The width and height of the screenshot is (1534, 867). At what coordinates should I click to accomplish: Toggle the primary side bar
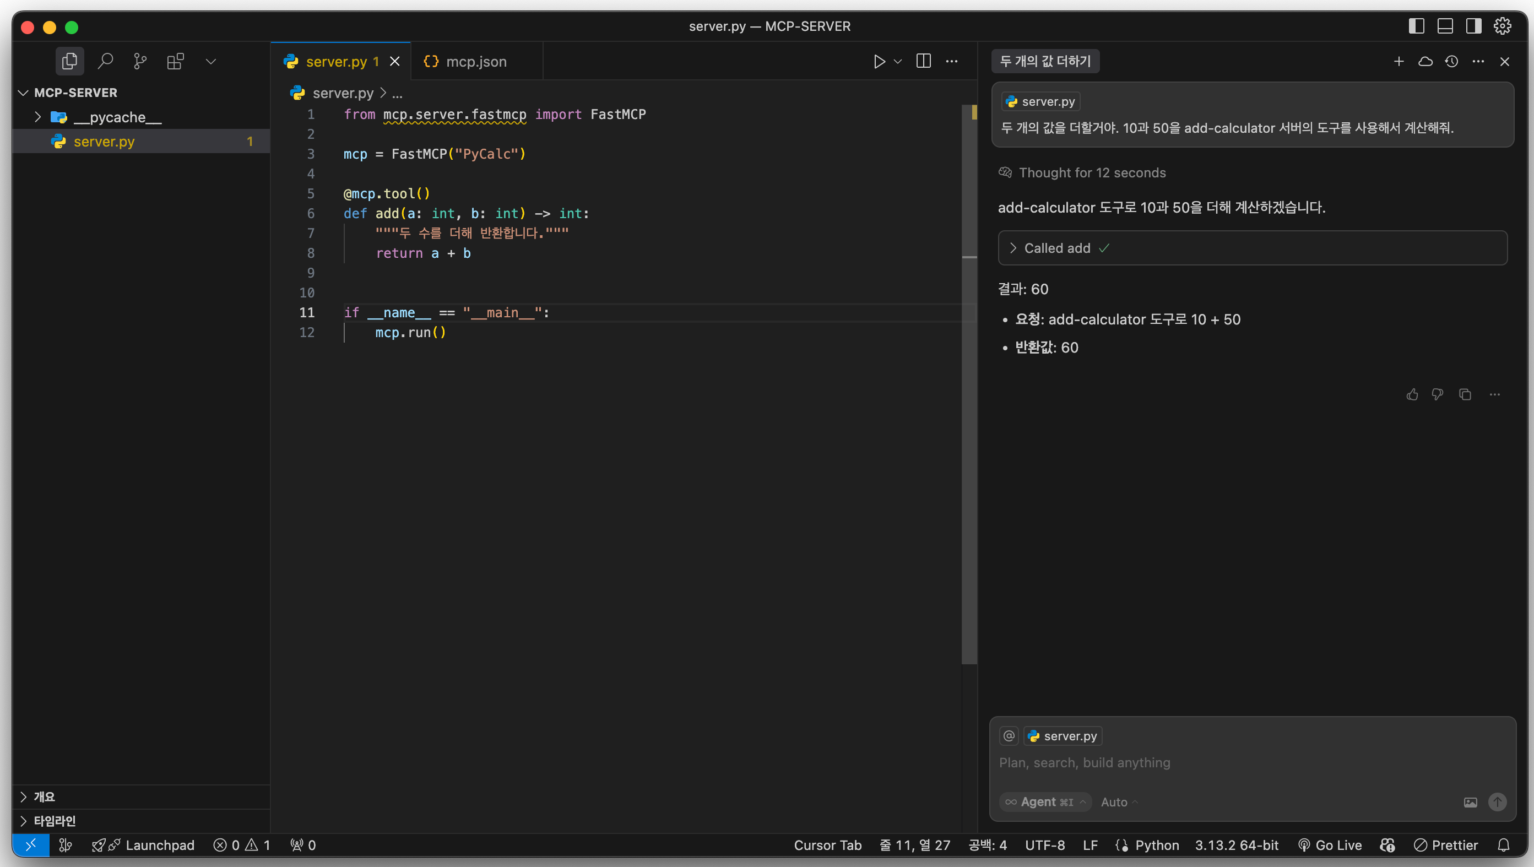(x=1416, y=26)
